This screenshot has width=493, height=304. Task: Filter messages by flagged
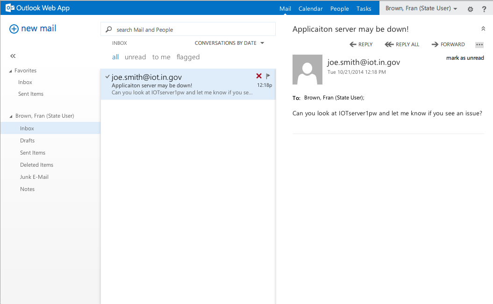tap(188, 57)
